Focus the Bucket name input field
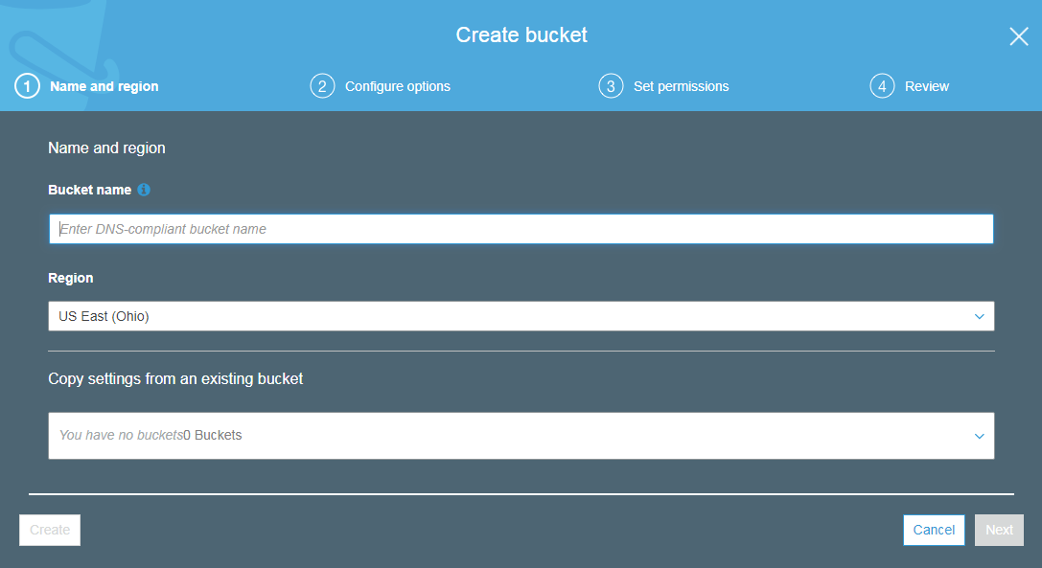Image resolution: width=1042 pixels, height=568 pixels. 521,229
